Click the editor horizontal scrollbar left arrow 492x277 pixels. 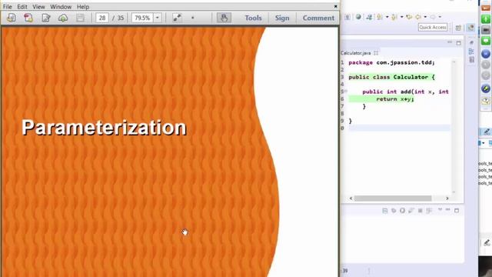click(x=351, y=199)
